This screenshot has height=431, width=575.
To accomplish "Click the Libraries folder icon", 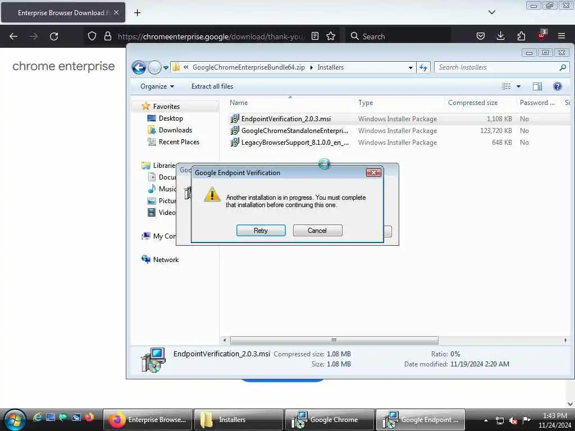I will click(x=145, y=166).
